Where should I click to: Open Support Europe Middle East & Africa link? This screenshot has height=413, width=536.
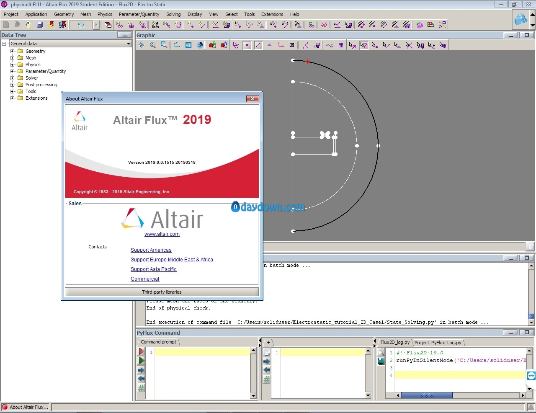172,260
